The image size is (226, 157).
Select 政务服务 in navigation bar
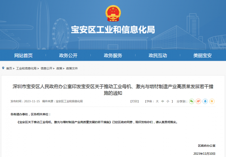tap(113, 56)
